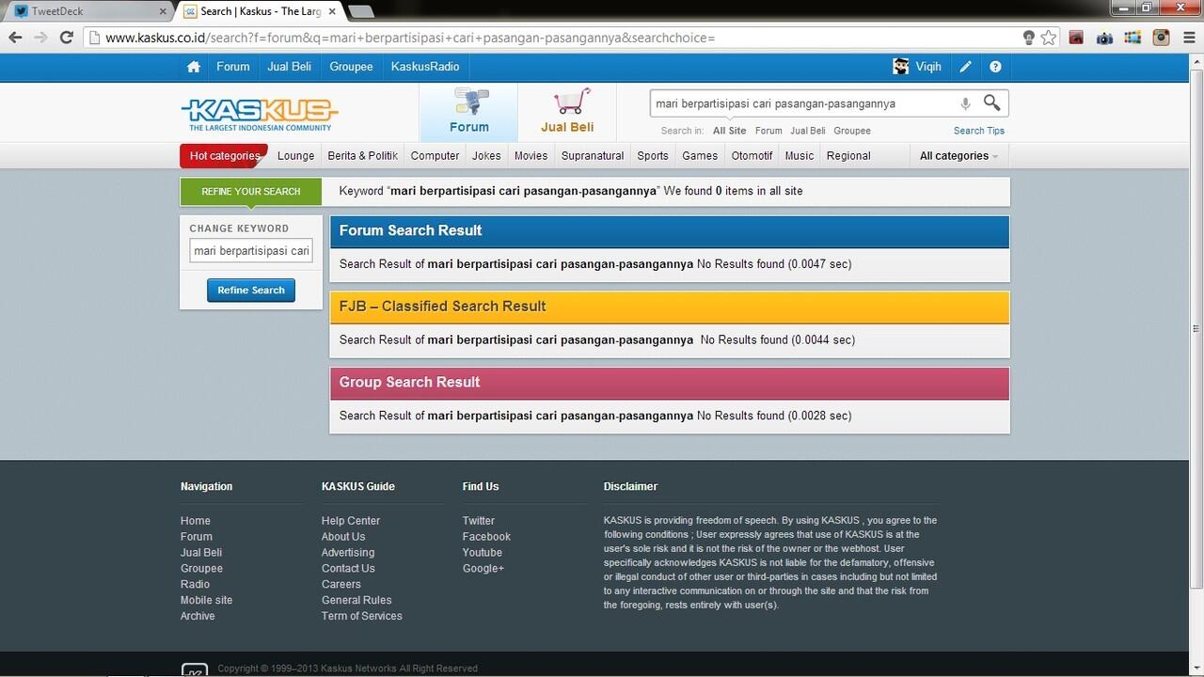Open Facebook link under Find Us

(486, 537)
